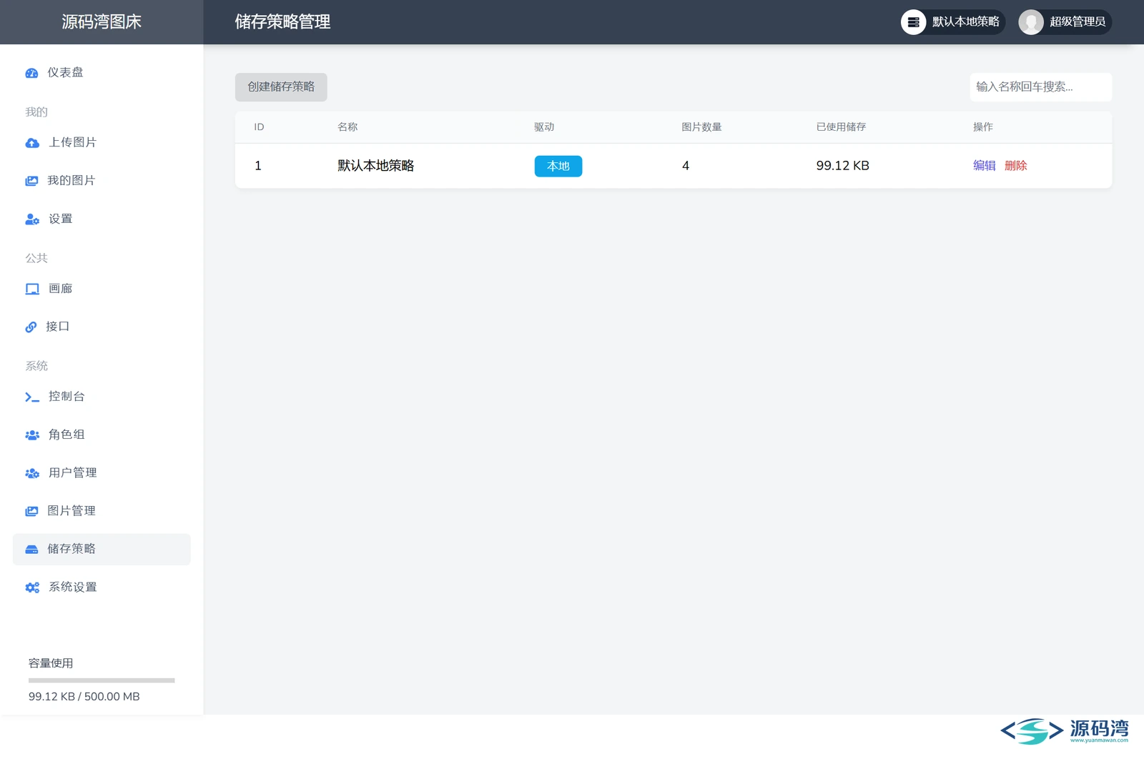1144x759 pixels.
Task: Click the system settings gears icon
Action: coord(32,587)
